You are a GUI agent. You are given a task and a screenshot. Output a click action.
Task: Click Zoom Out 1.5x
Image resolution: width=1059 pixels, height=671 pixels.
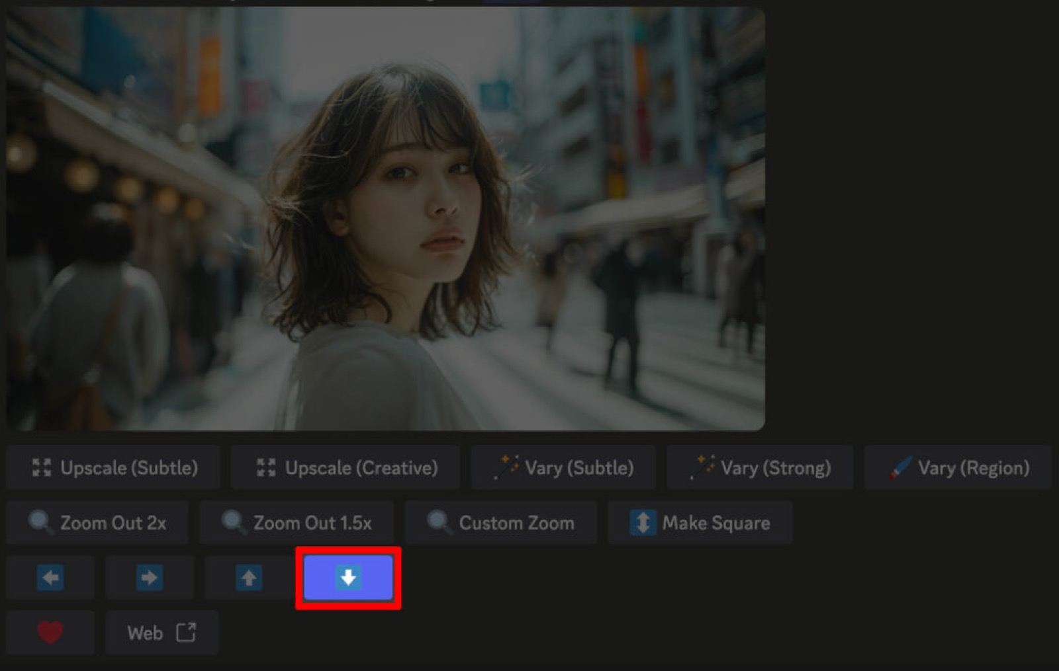coord(297,522)
